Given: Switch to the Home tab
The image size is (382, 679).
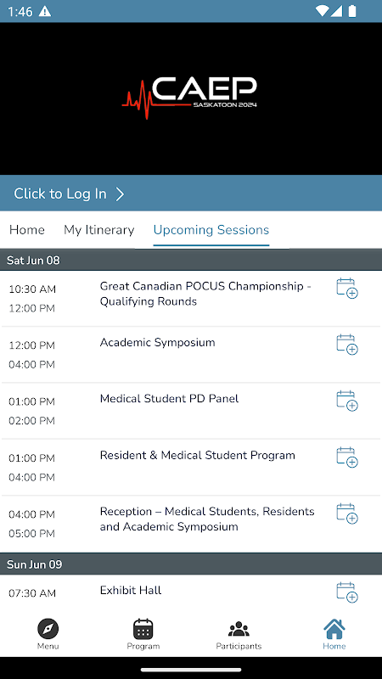Looking at the screenshot, I should 27,230.
